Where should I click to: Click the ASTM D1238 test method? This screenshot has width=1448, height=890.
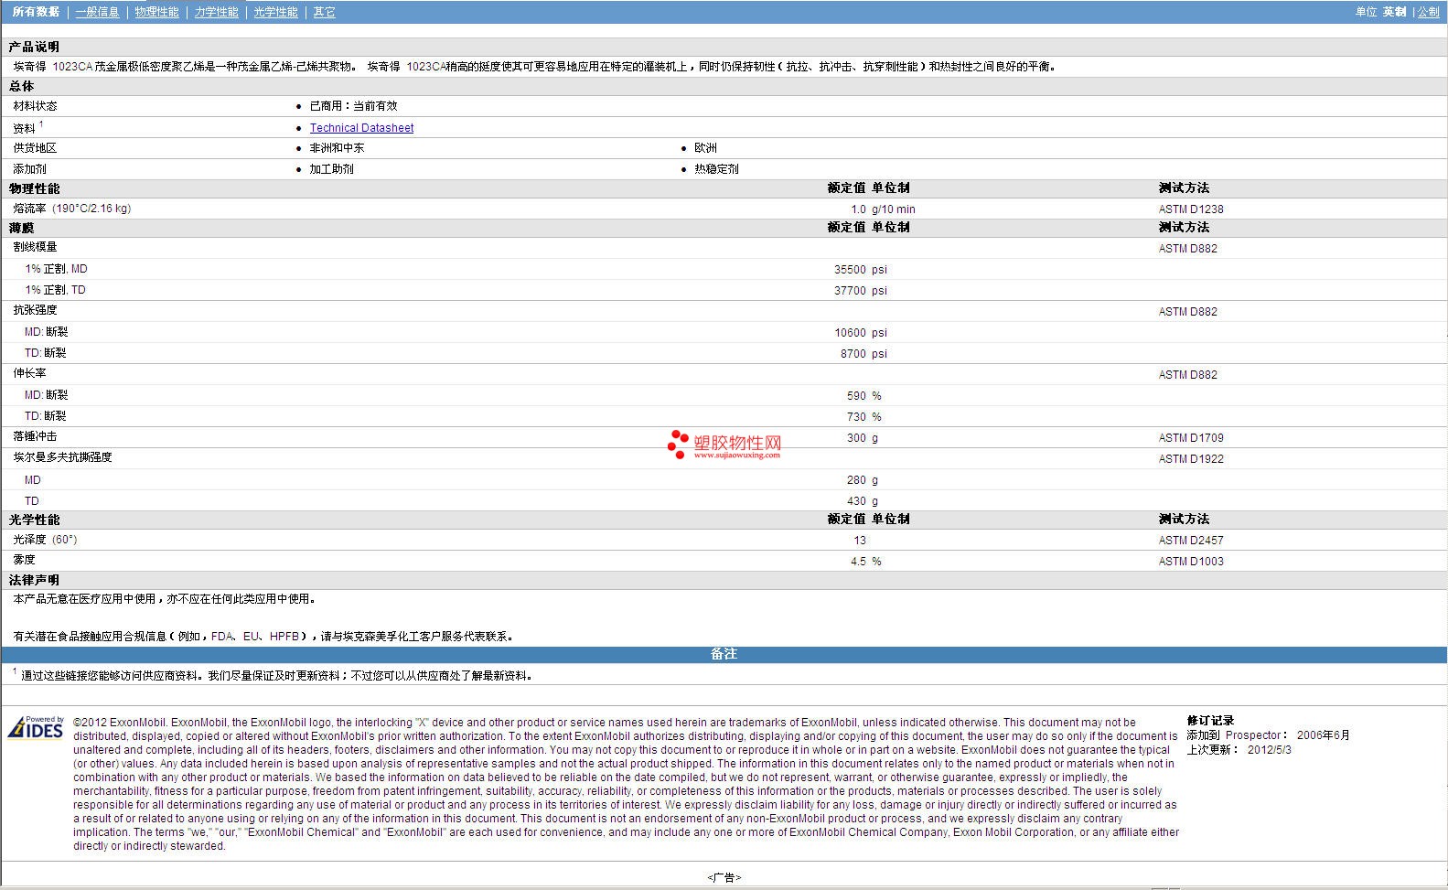[x=1191, y=209]
